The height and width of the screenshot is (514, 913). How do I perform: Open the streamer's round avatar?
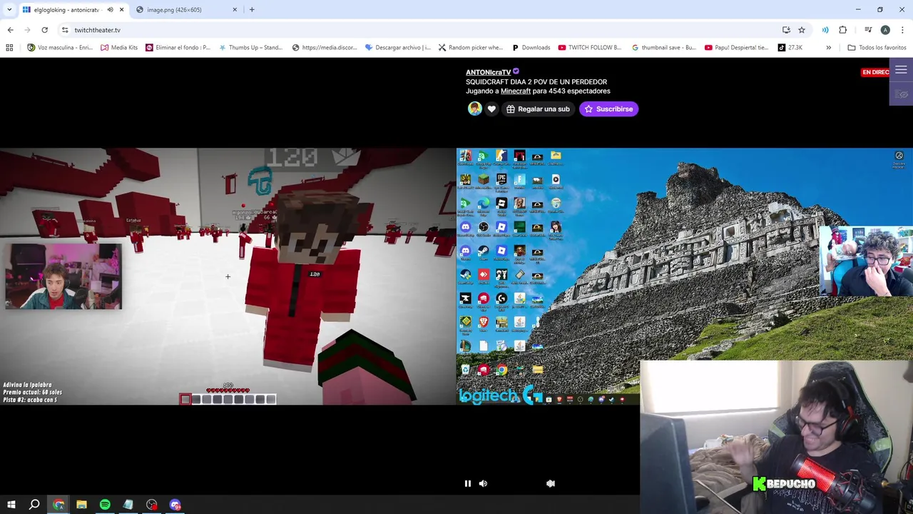pos(474,109)
